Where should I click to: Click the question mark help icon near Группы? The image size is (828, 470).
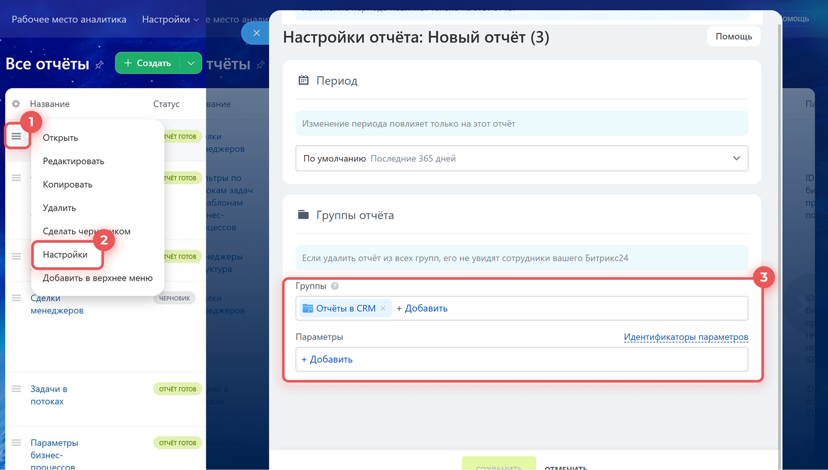point(335,286)
